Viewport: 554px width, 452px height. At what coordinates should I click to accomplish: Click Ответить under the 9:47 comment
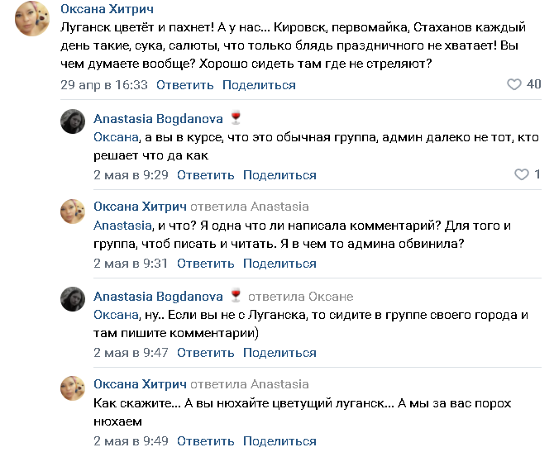pyautogui.click(x=206, y=353)
